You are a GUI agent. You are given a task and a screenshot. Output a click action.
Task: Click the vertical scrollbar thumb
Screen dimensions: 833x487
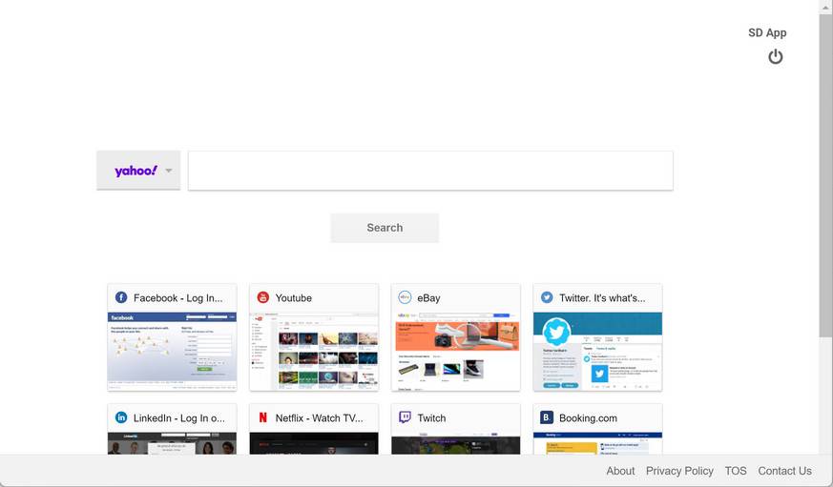(825, 175)
